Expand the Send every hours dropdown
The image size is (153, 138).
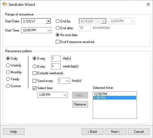67,81
